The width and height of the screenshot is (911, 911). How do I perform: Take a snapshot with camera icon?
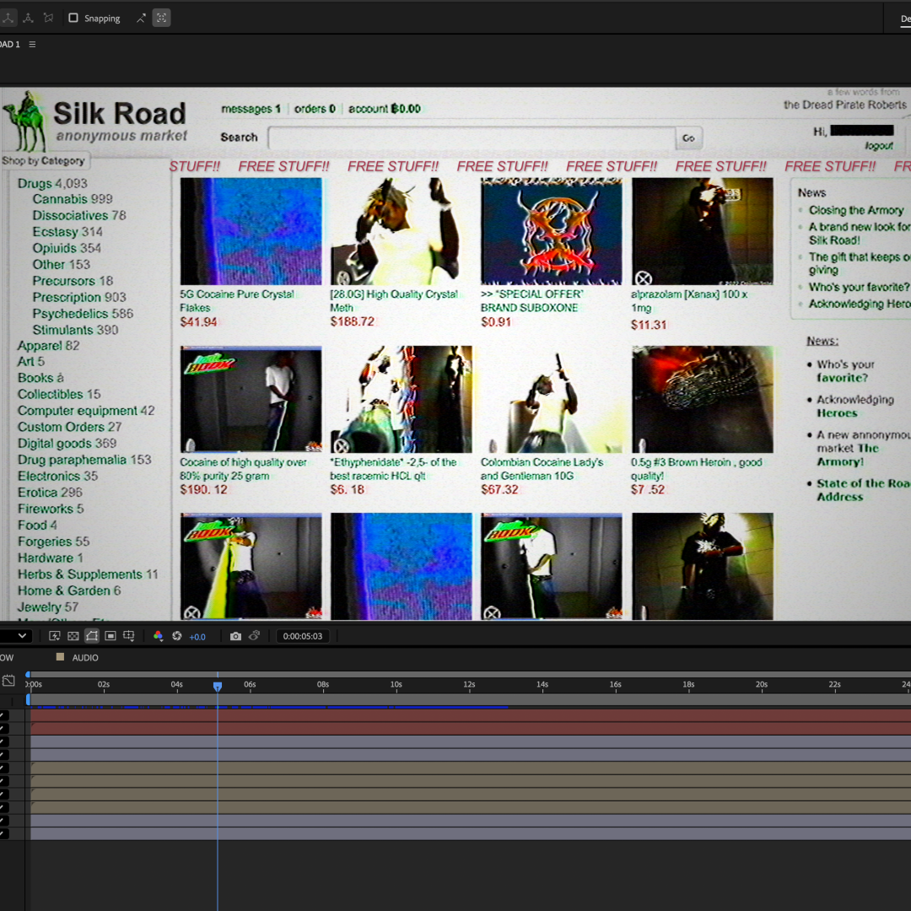pos(235,636)
